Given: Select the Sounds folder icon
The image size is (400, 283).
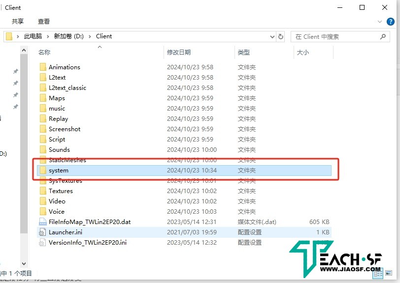Looking at the screenshot, I should (43, 150).
